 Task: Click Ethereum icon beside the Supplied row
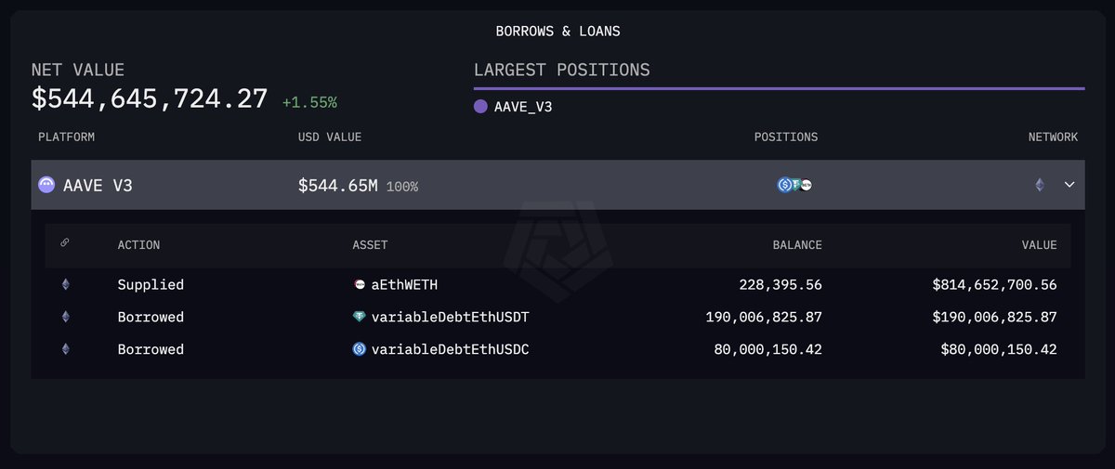[x=65, y=284]
